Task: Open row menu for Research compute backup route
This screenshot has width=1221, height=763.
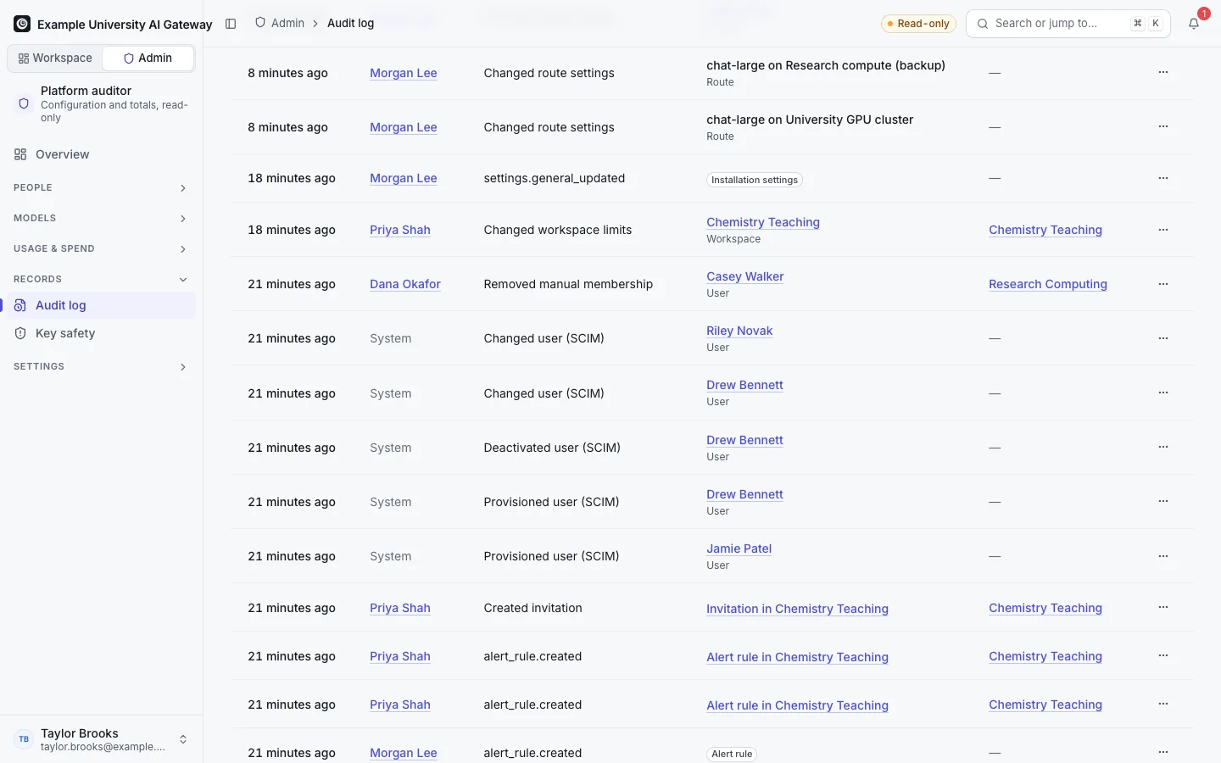Action: click(1163, 73)
